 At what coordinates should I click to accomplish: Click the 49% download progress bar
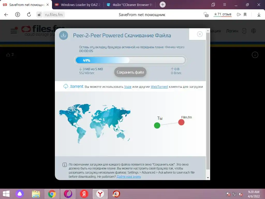pyautogui.click(x=130, y=60)
